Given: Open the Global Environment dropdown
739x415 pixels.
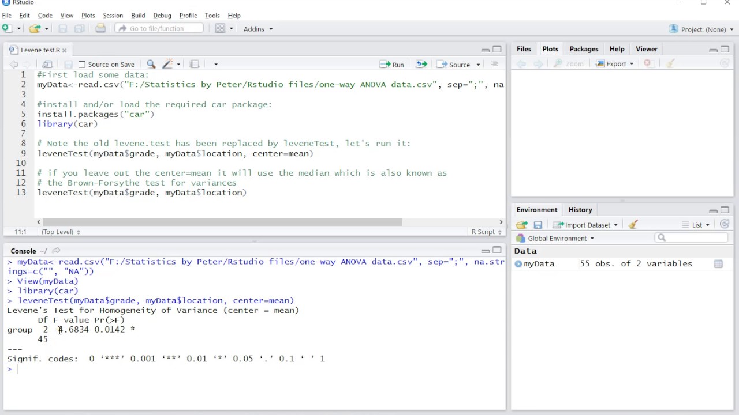Looking at the screenshot, I should [x=555, y=238].
